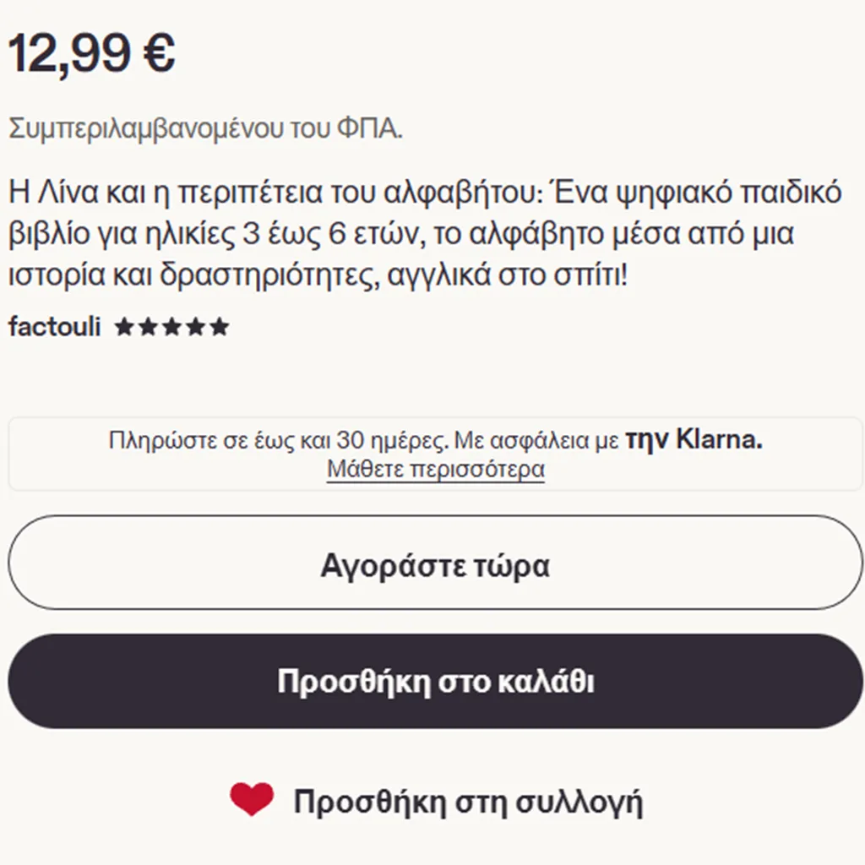Click the first rating star beside factouli
865x865 pixels.
124,327
